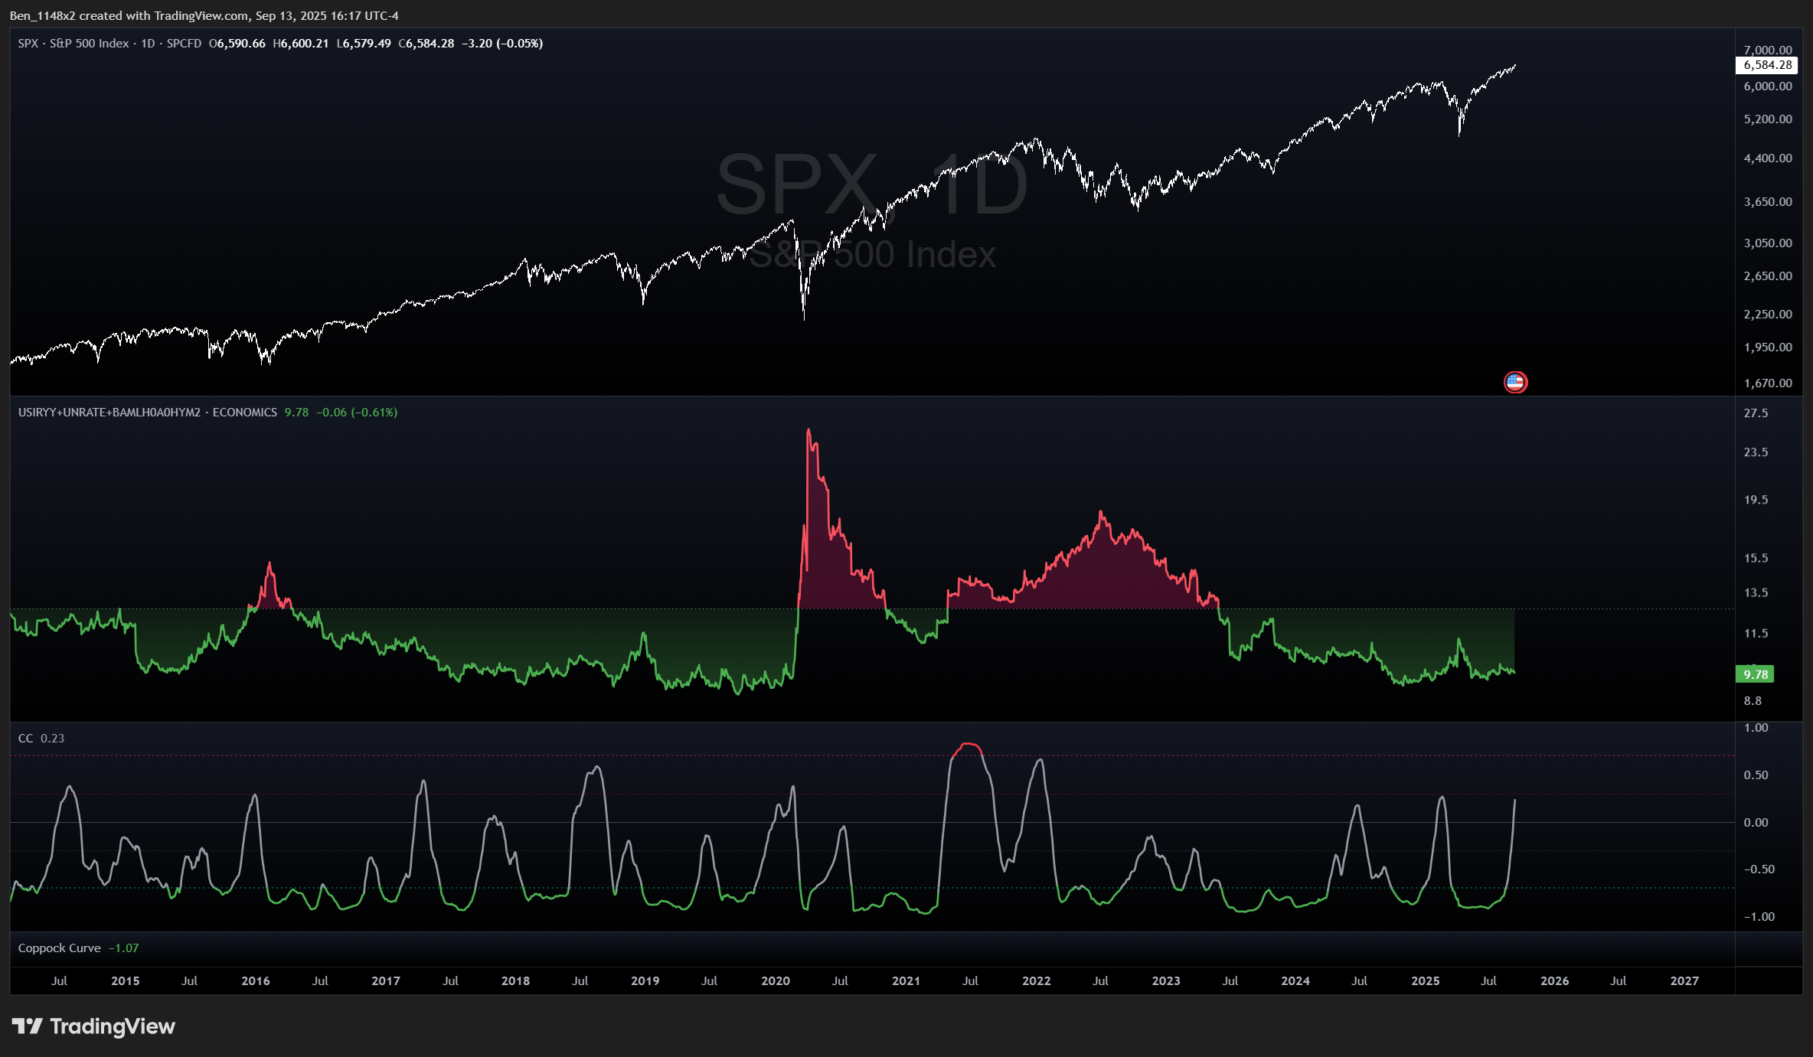Click the 2020 label on time axis

[775, 981]
